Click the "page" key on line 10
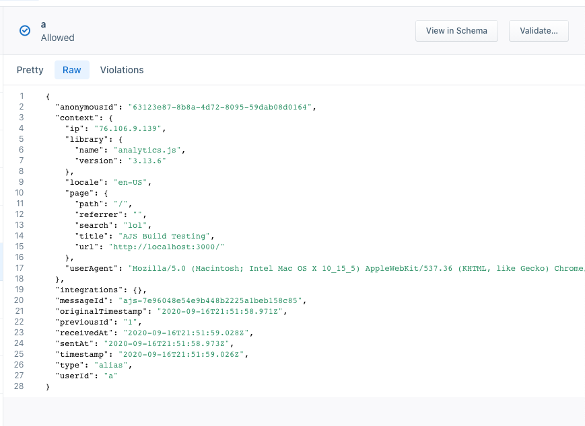The image size is (585, 426). 79,194
